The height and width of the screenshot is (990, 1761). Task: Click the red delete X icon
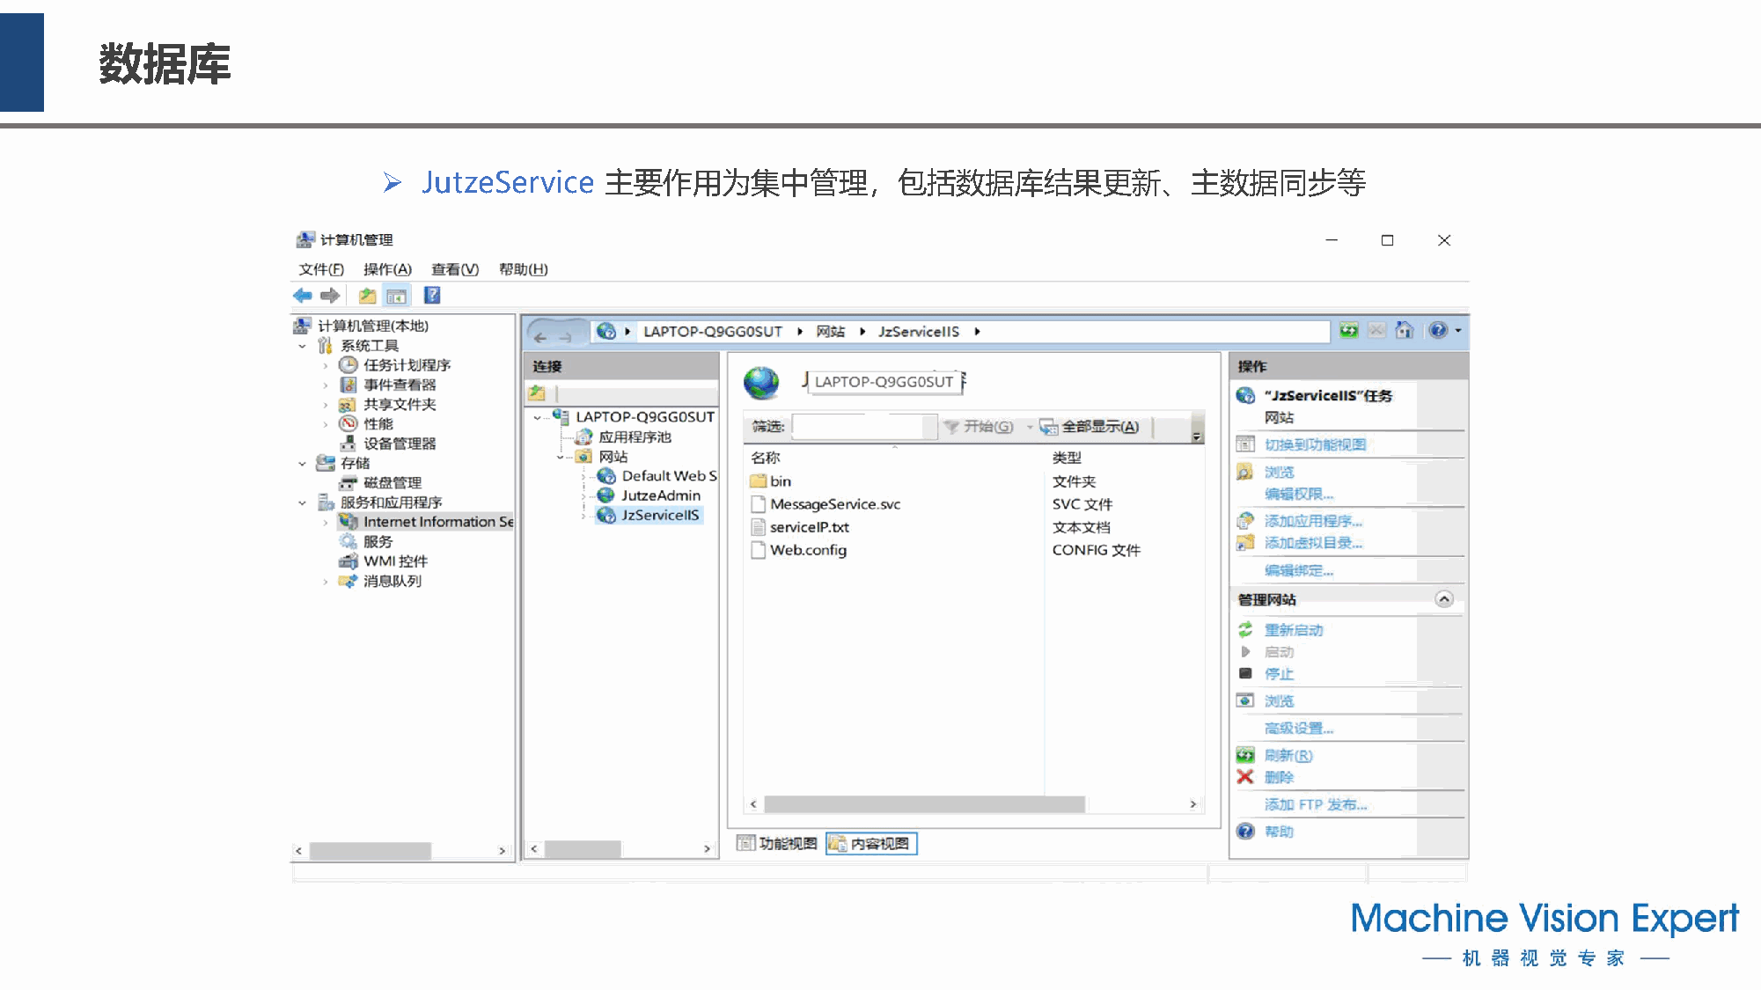[x=1244, y=777]
